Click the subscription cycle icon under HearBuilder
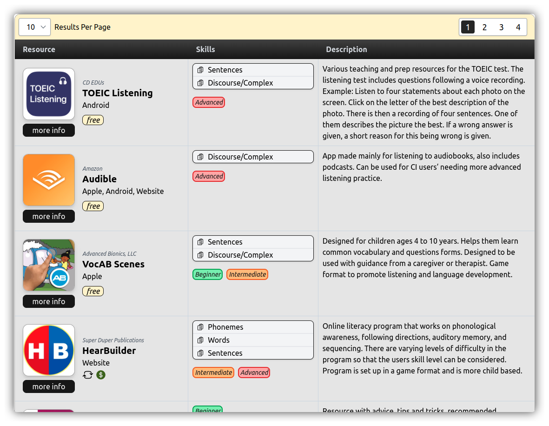549x426 pixels. coord(87,375)
